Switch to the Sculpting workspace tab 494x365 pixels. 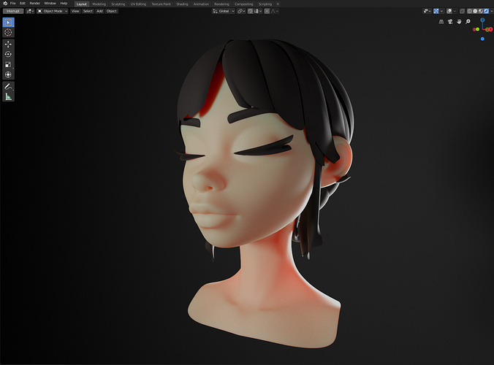click(118, 4)
